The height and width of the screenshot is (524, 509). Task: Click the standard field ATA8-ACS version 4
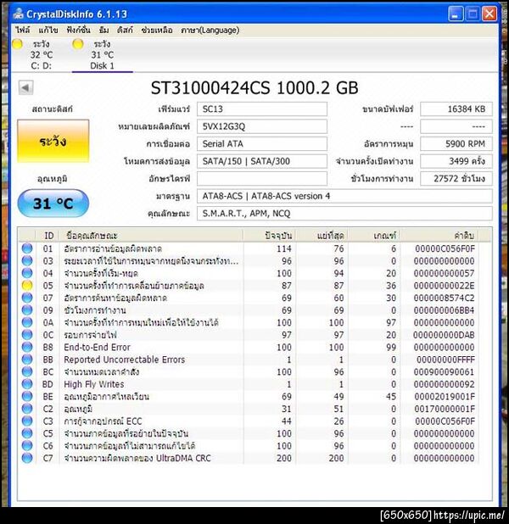[x=344, y=196]
